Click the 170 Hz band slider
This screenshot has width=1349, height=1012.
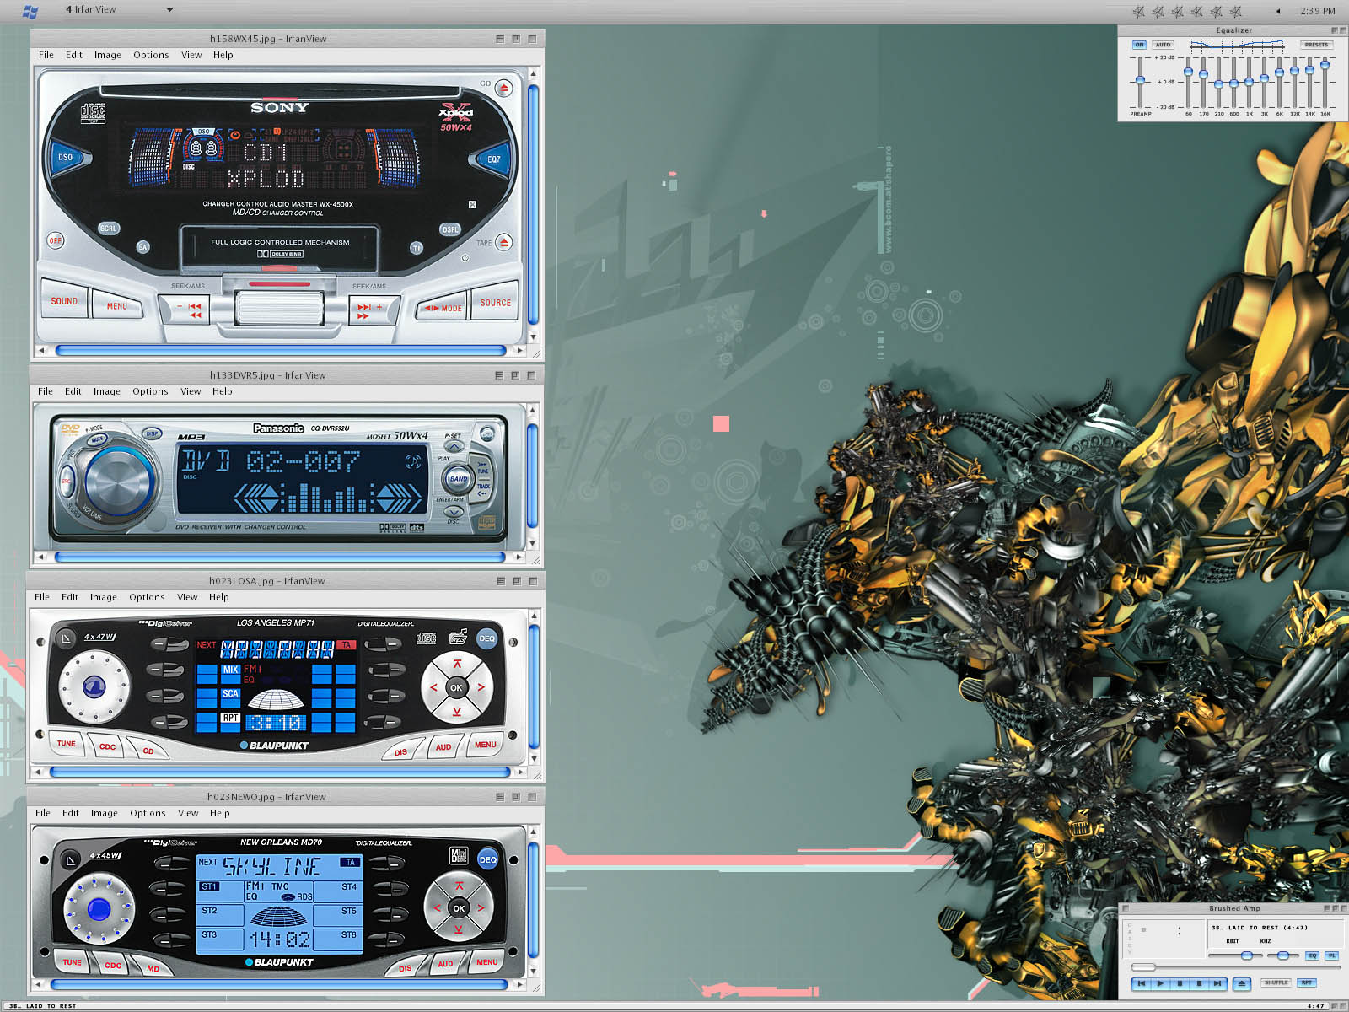pos(1203,82)
